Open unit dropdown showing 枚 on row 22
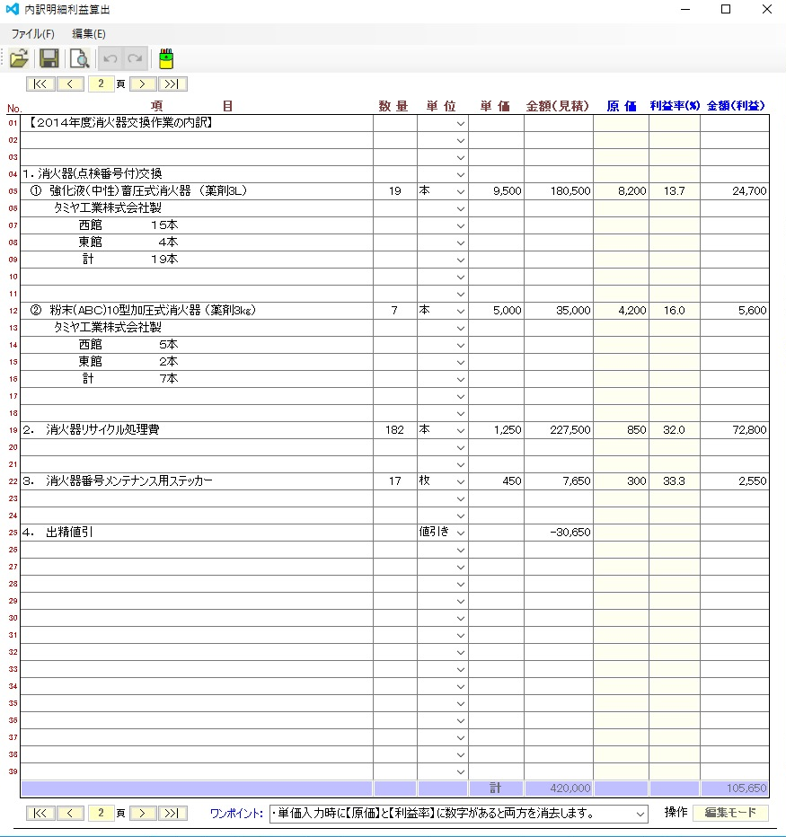The height and width of the screenshot is (837, 786). [460, 482]
